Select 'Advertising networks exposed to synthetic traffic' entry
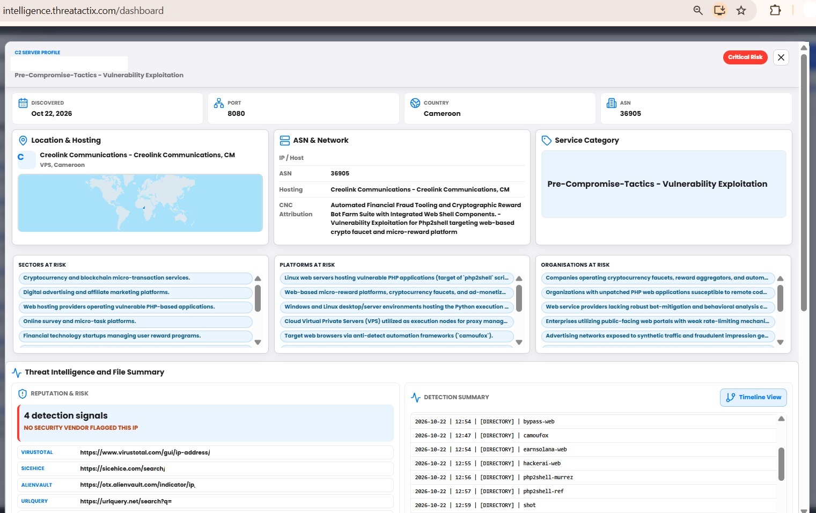The height and width of the screenshot is (513, 816). pos(658,336)
